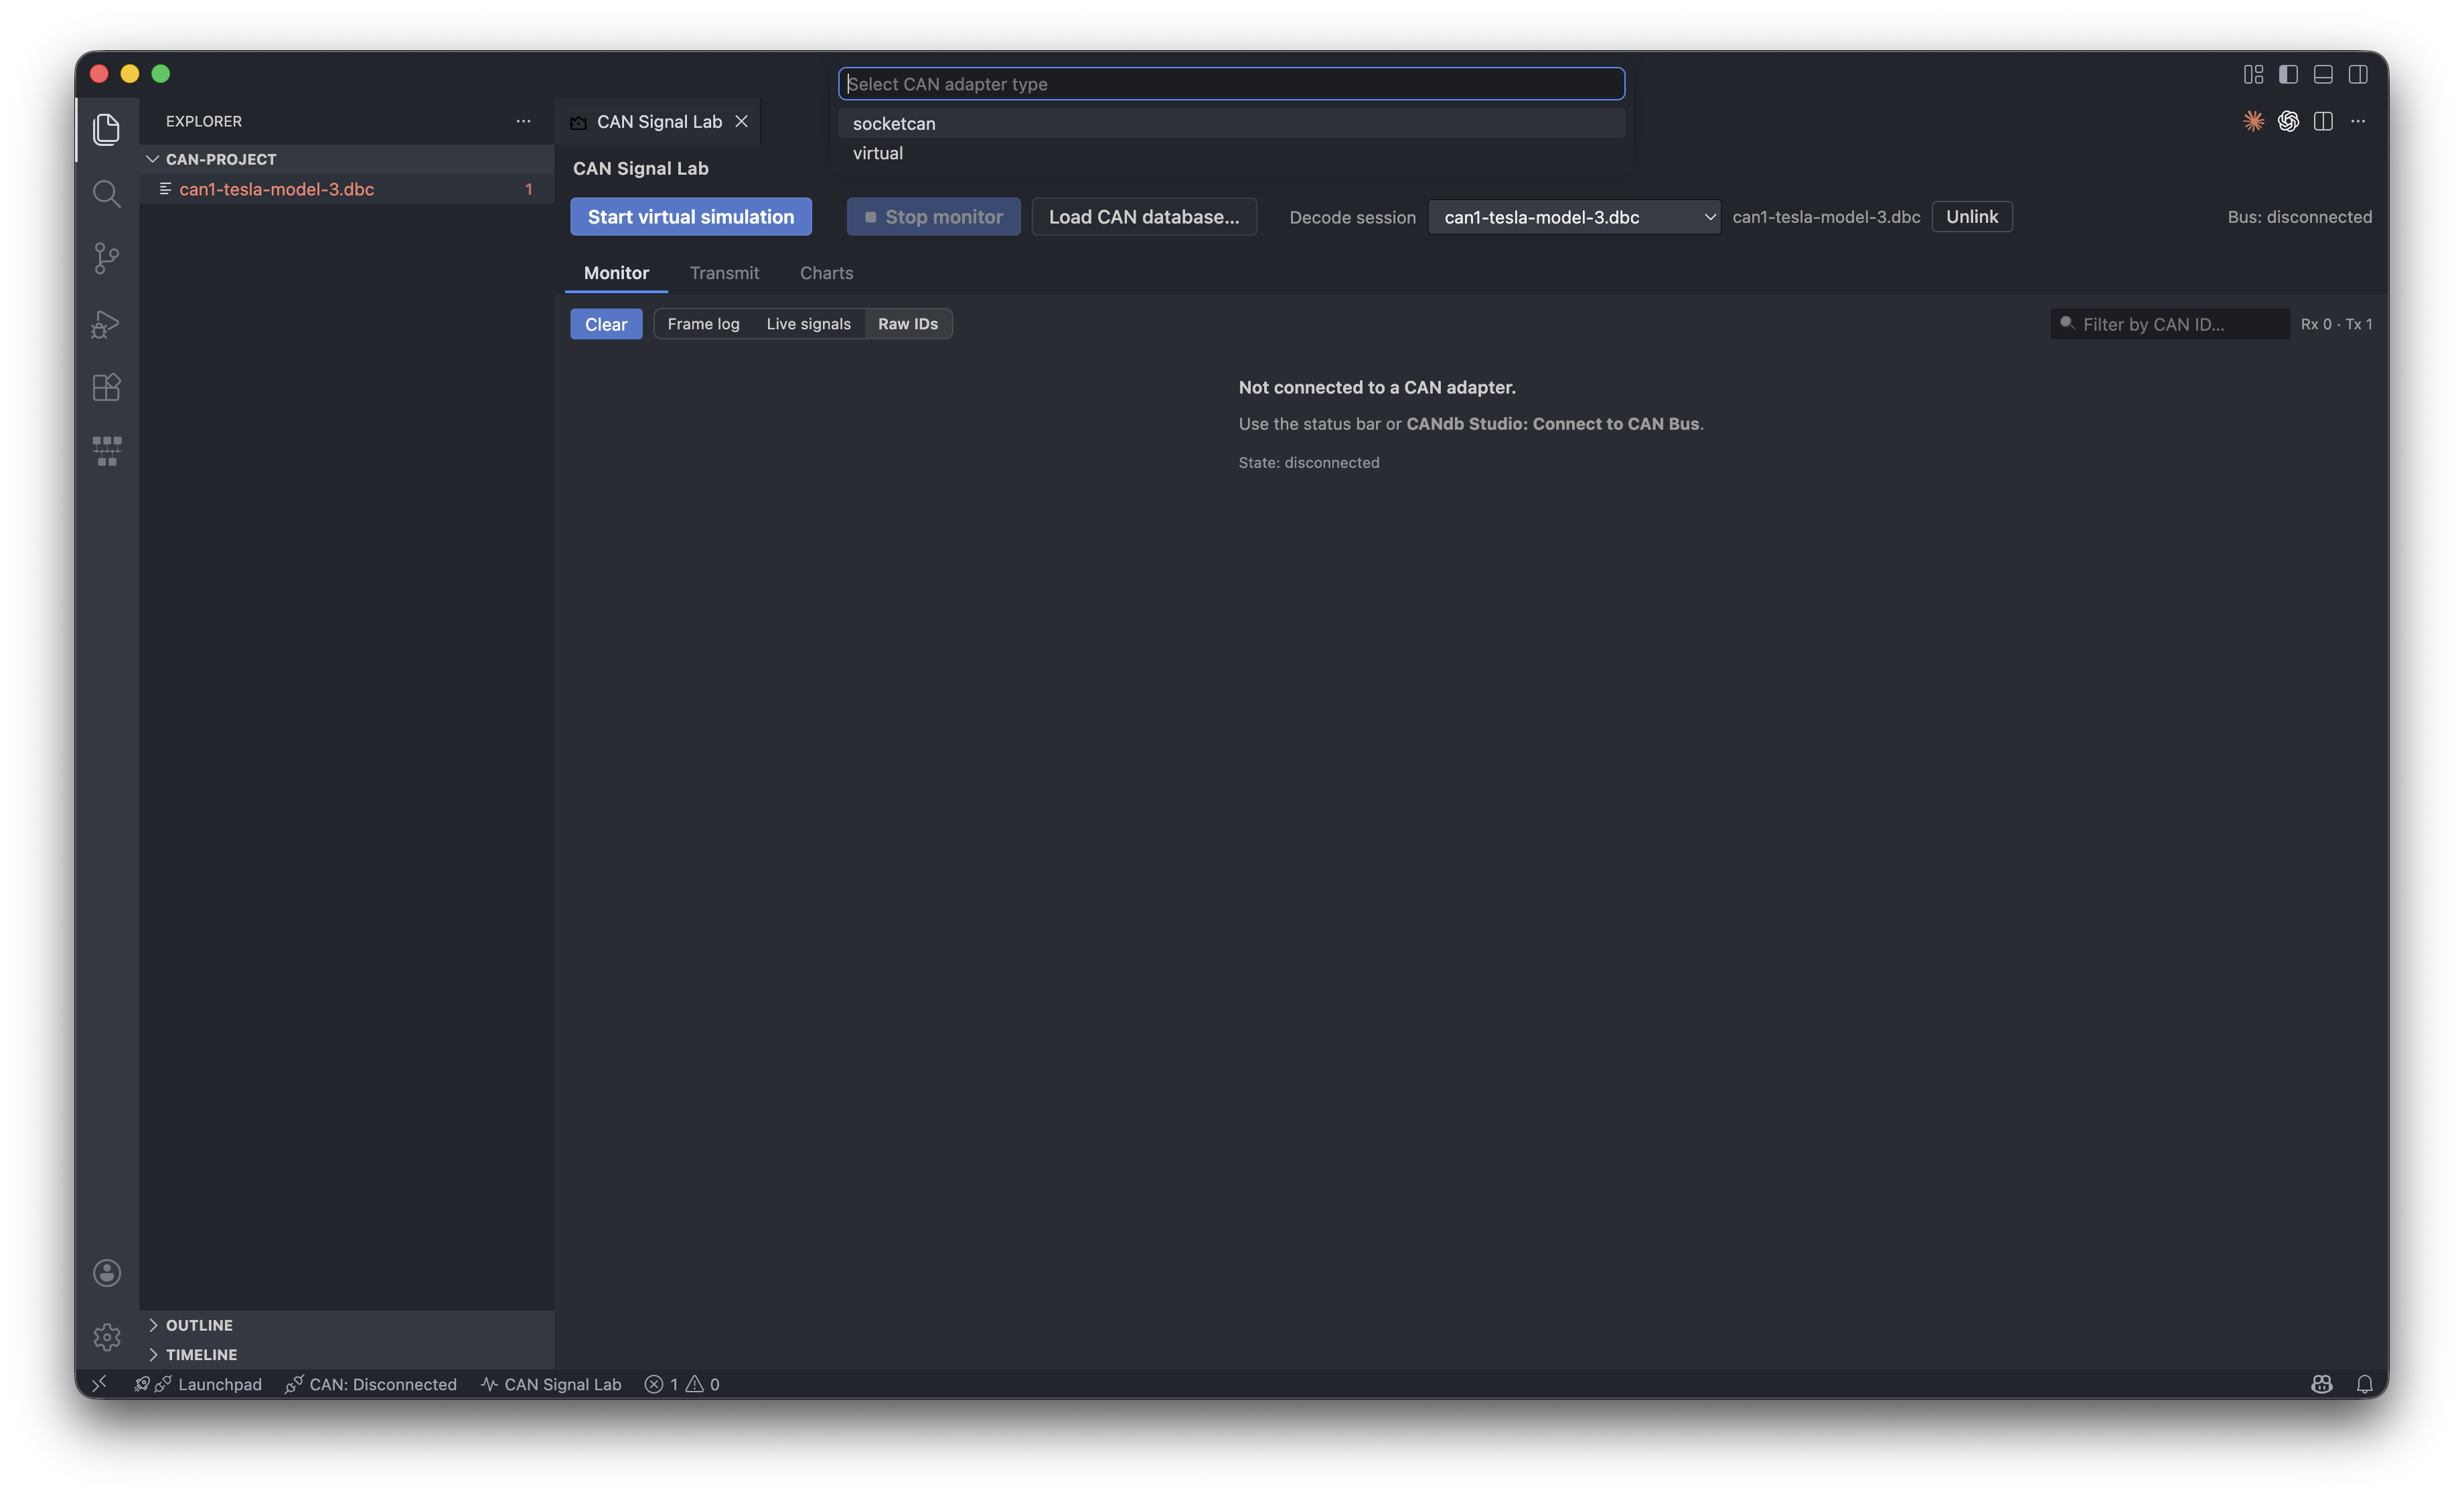The image size is (2464, 1498).
Task: Switch monitor view to Raw IDs
Action: (907, 324)
